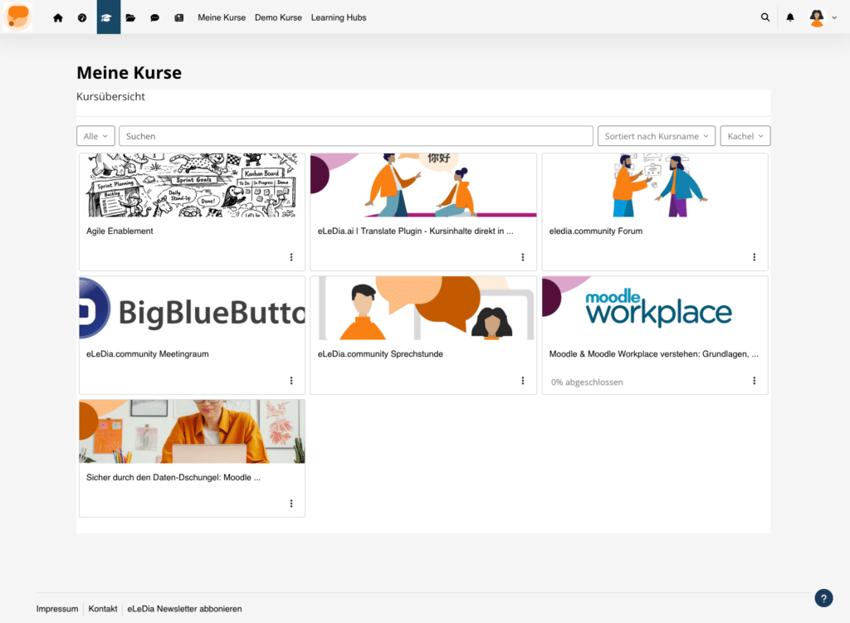Click the orange eLeDia logo
The width and height of the screenshot is (850, 623).
[x=17, y=17]
